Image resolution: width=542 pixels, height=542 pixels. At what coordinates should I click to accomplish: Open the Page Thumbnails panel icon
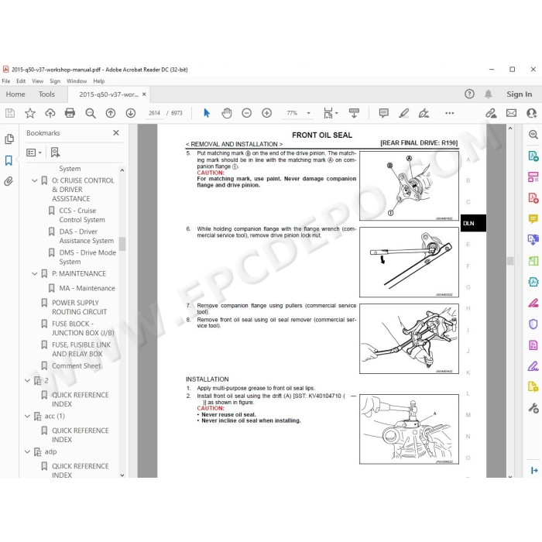tap(9, 139)
